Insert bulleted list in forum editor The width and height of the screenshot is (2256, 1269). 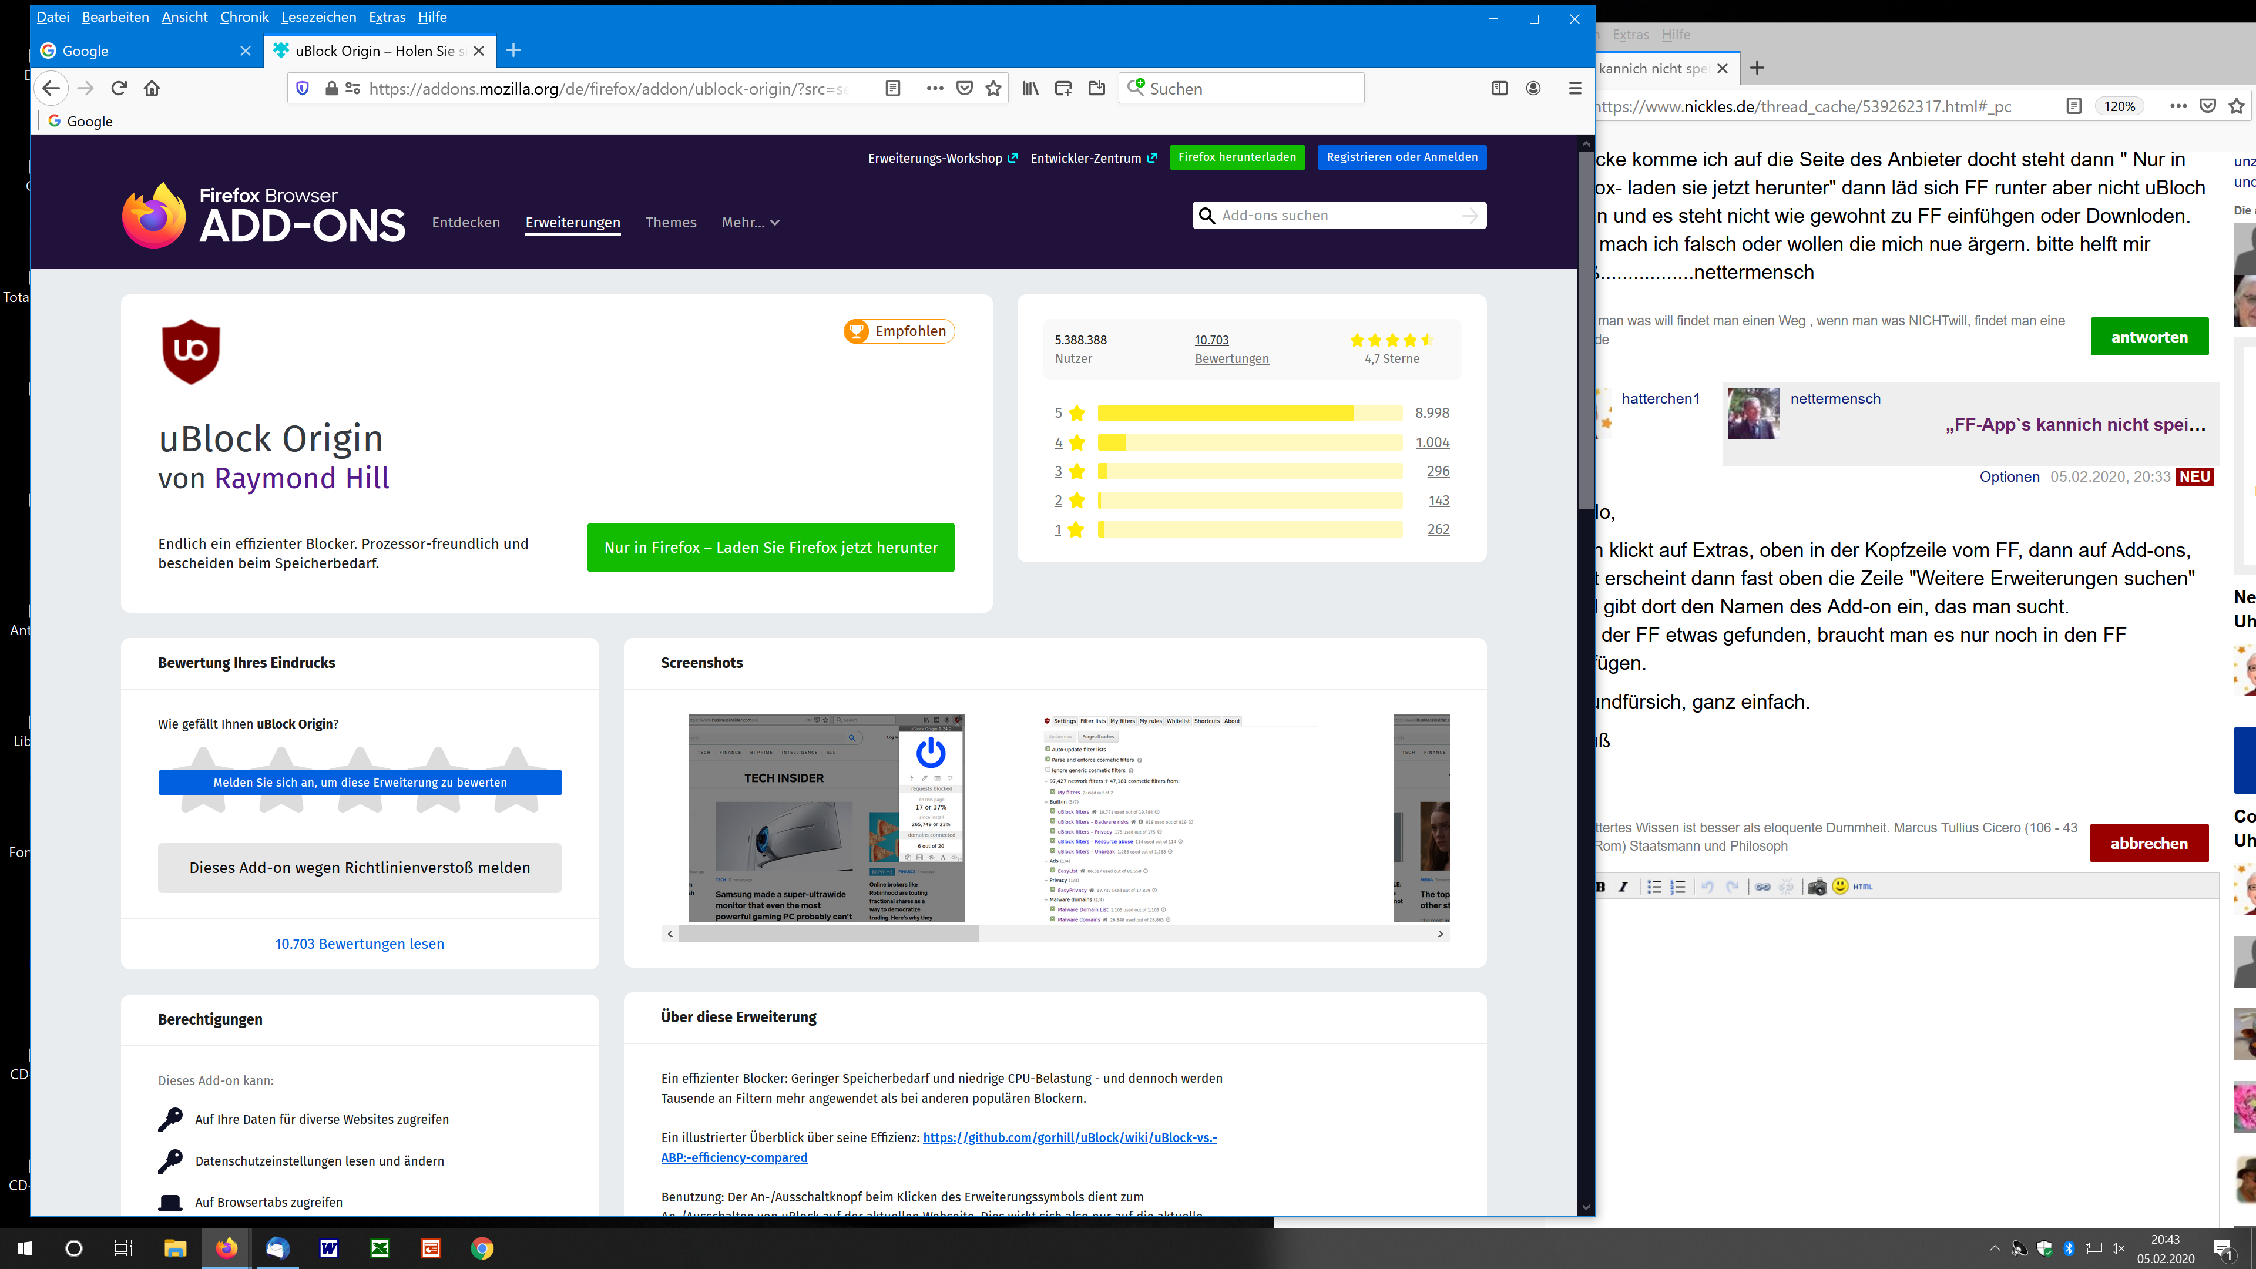1654,887
